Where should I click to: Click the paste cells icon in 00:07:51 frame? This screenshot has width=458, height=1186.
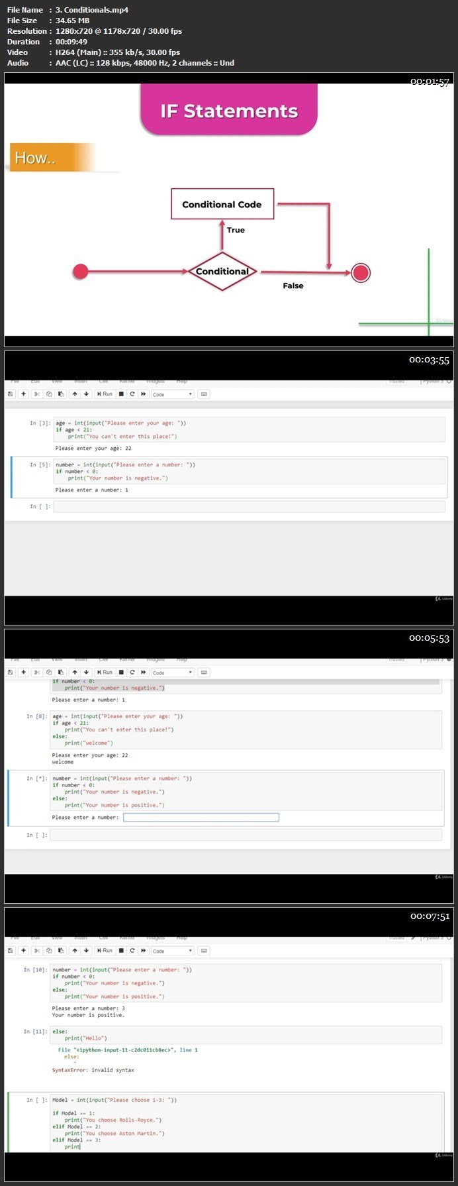(x=60, y=951)
